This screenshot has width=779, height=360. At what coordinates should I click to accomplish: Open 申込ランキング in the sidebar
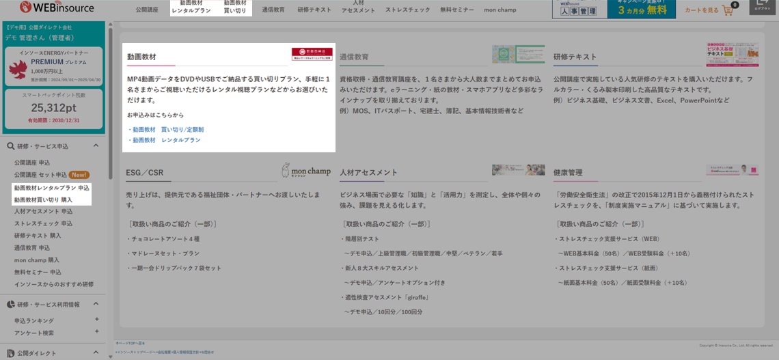[33, 321]
